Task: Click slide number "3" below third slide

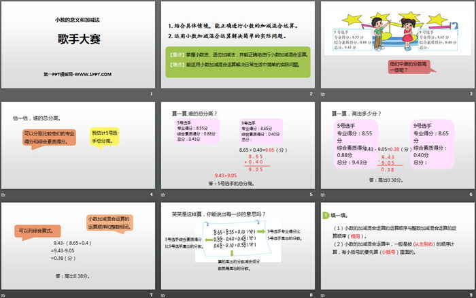Action: (471, 94)
